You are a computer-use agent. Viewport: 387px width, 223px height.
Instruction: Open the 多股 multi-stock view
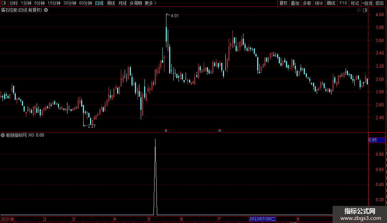(x=307, y=3)
